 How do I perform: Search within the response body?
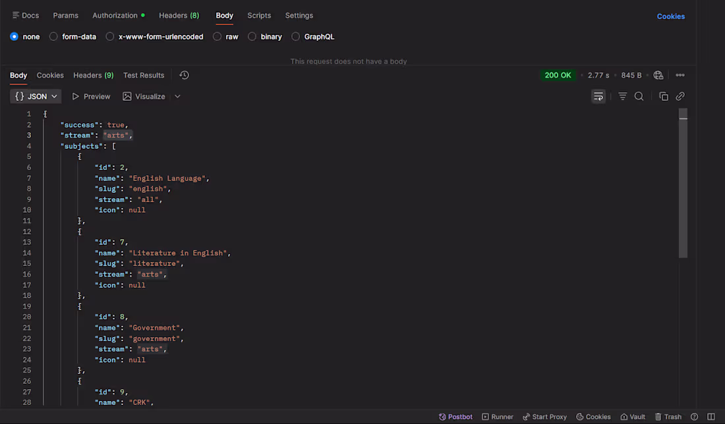pyautogui.click(x=639, y=96)
